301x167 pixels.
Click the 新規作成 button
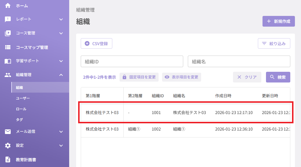pyautogui.click(x=278, y=21)
